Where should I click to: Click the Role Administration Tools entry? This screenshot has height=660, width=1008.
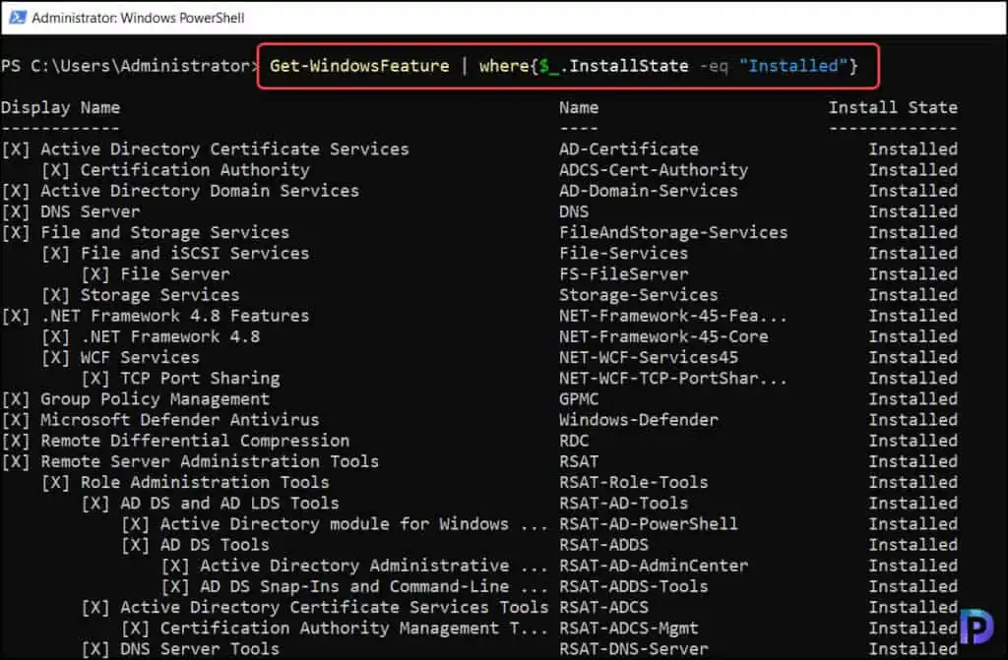coord(205,483)
